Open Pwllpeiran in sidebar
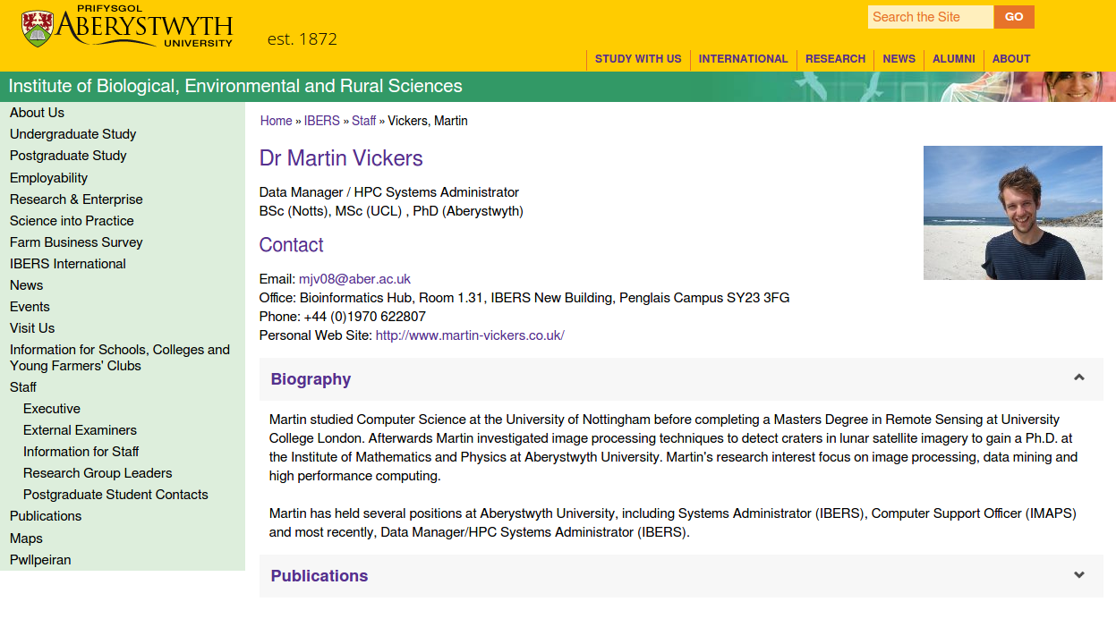The width and height of the screenshot is (1116, 619). pos(40,560)
